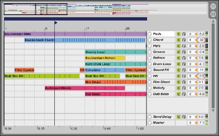
Task: Click the 0:45 mark on time ruler
Action: [x=107, y=129]
